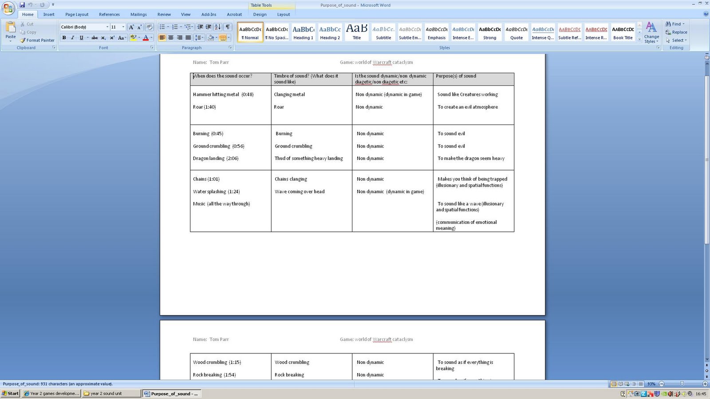The image size is (710, 399).
Task: Toggle underline formatting
Action: (81, 38)
